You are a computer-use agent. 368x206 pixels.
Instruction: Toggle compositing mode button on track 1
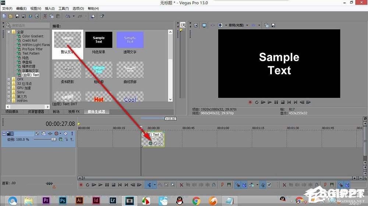pyautogui.click(x=61, y=140)
